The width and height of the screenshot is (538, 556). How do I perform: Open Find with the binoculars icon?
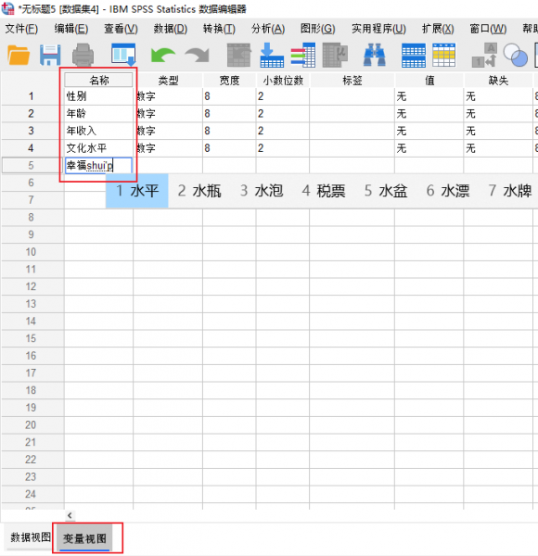(x=375, y=56)
